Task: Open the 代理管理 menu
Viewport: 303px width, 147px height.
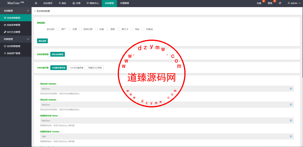Action: coord(125,3)
